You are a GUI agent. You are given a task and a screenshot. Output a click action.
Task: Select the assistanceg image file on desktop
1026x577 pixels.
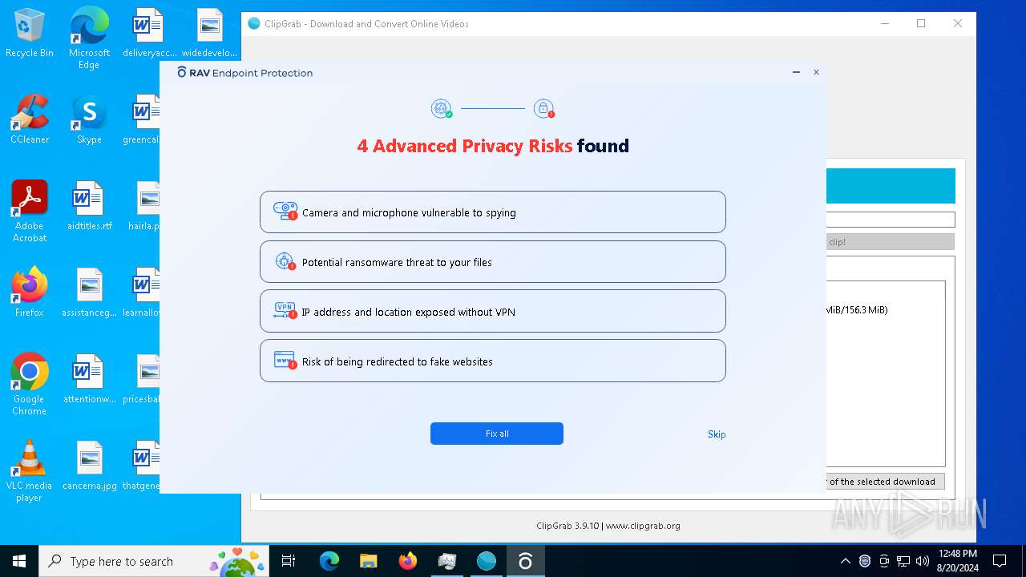coord(89,293)
